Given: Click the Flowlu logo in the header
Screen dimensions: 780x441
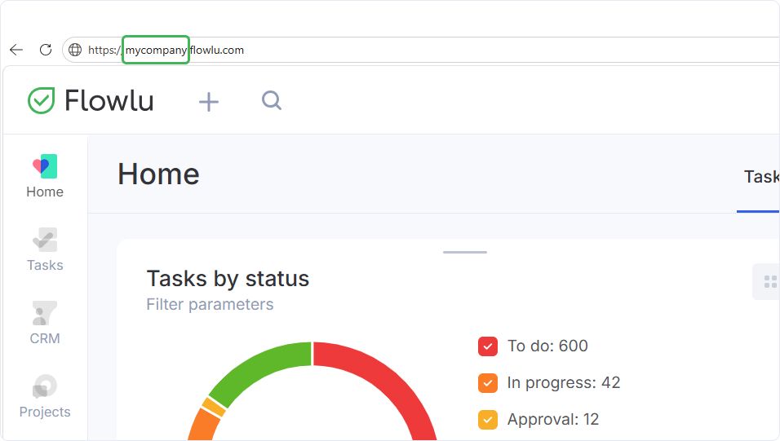Looking at the screenshot, I should tap(91, 101).
